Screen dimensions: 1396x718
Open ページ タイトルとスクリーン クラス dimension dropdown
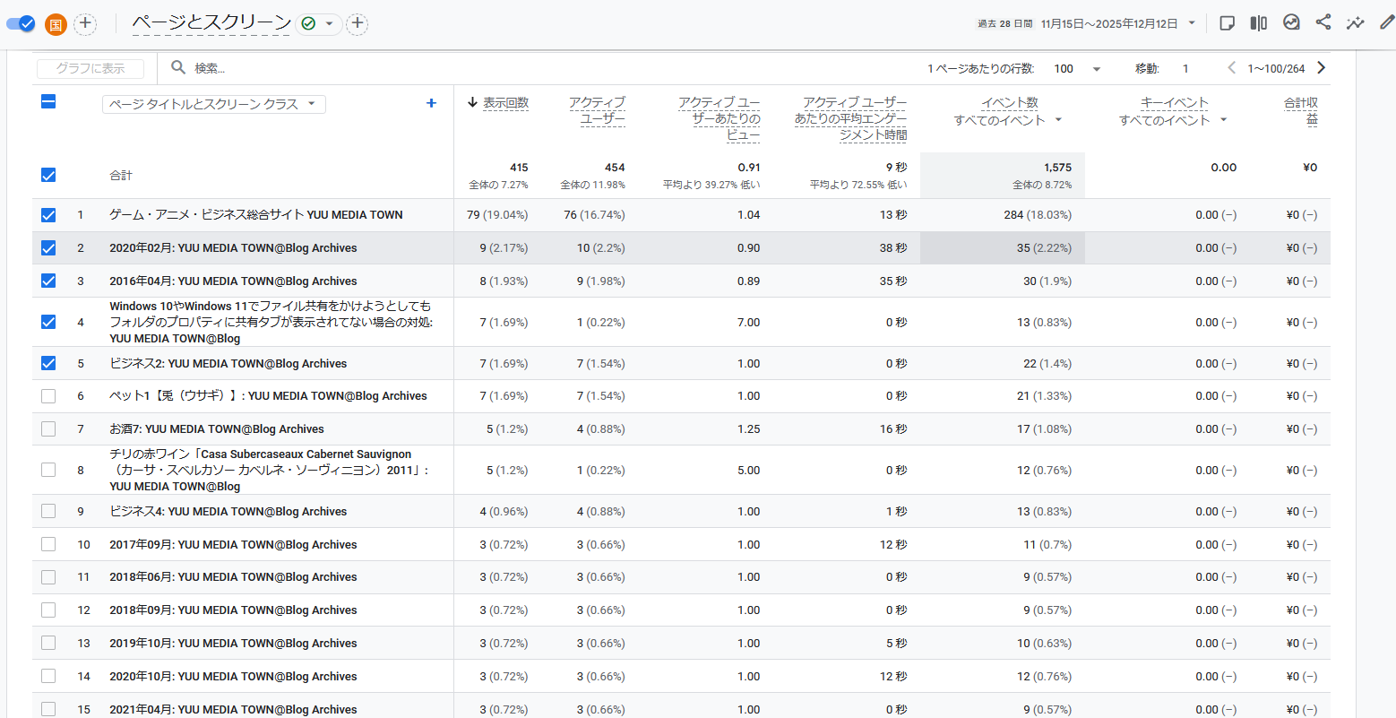click(x=213, y=104)
